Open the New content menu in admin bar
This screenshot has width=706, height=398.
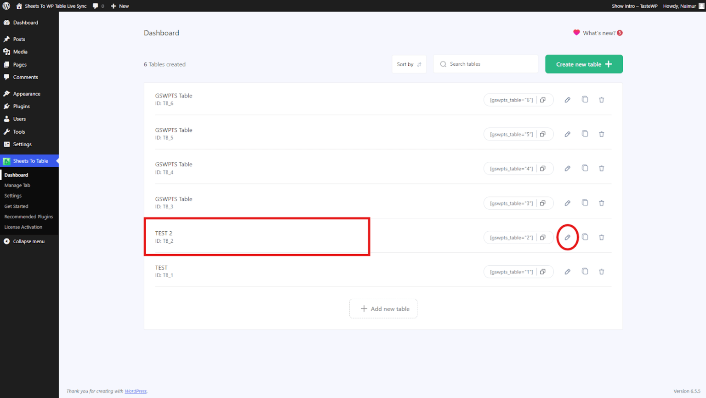tap(120, 6)
